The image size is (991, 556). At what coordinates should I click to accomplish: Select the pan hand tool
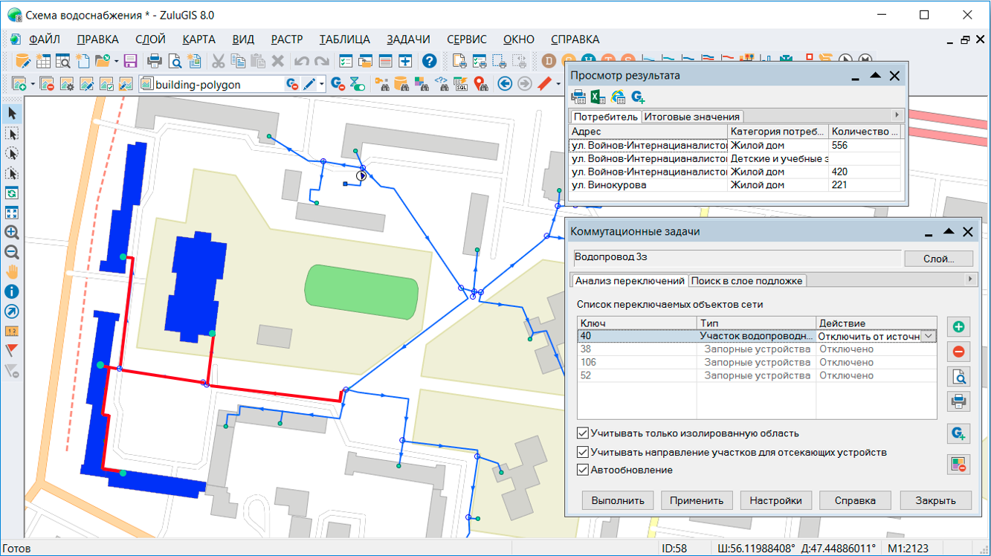click(12, 272)
